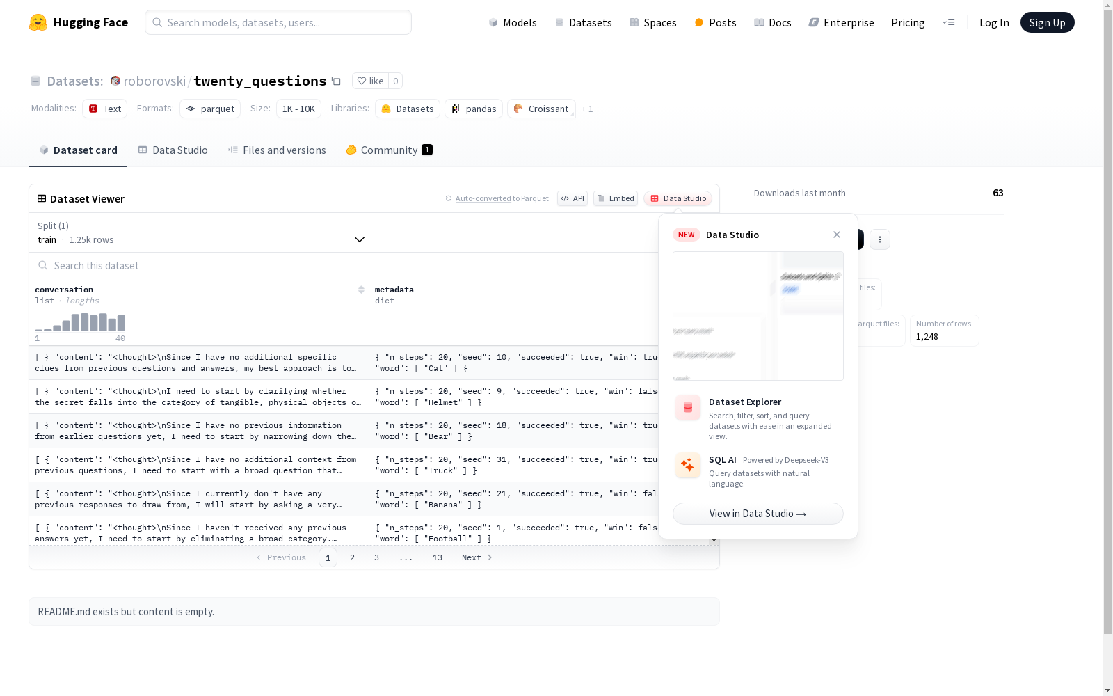1113x696 pixels.
Task: Close the Data Studio popup
Action: 837,235
